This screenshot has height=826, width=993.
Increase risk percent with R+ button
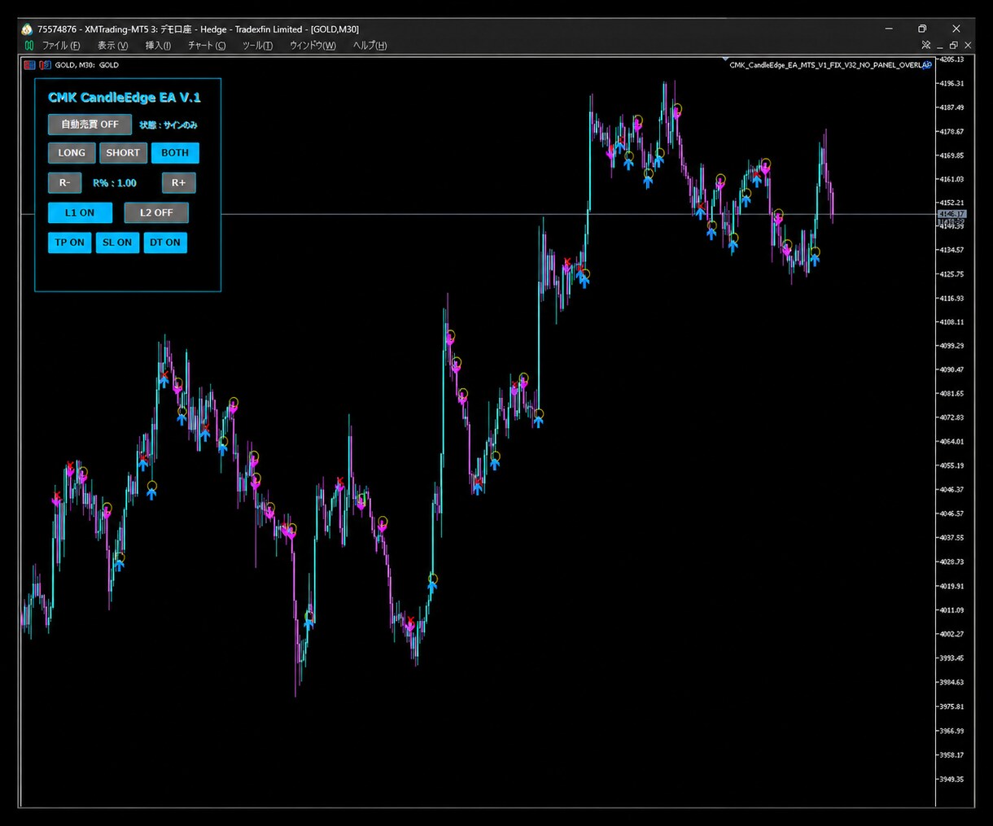tap(179, 183)
